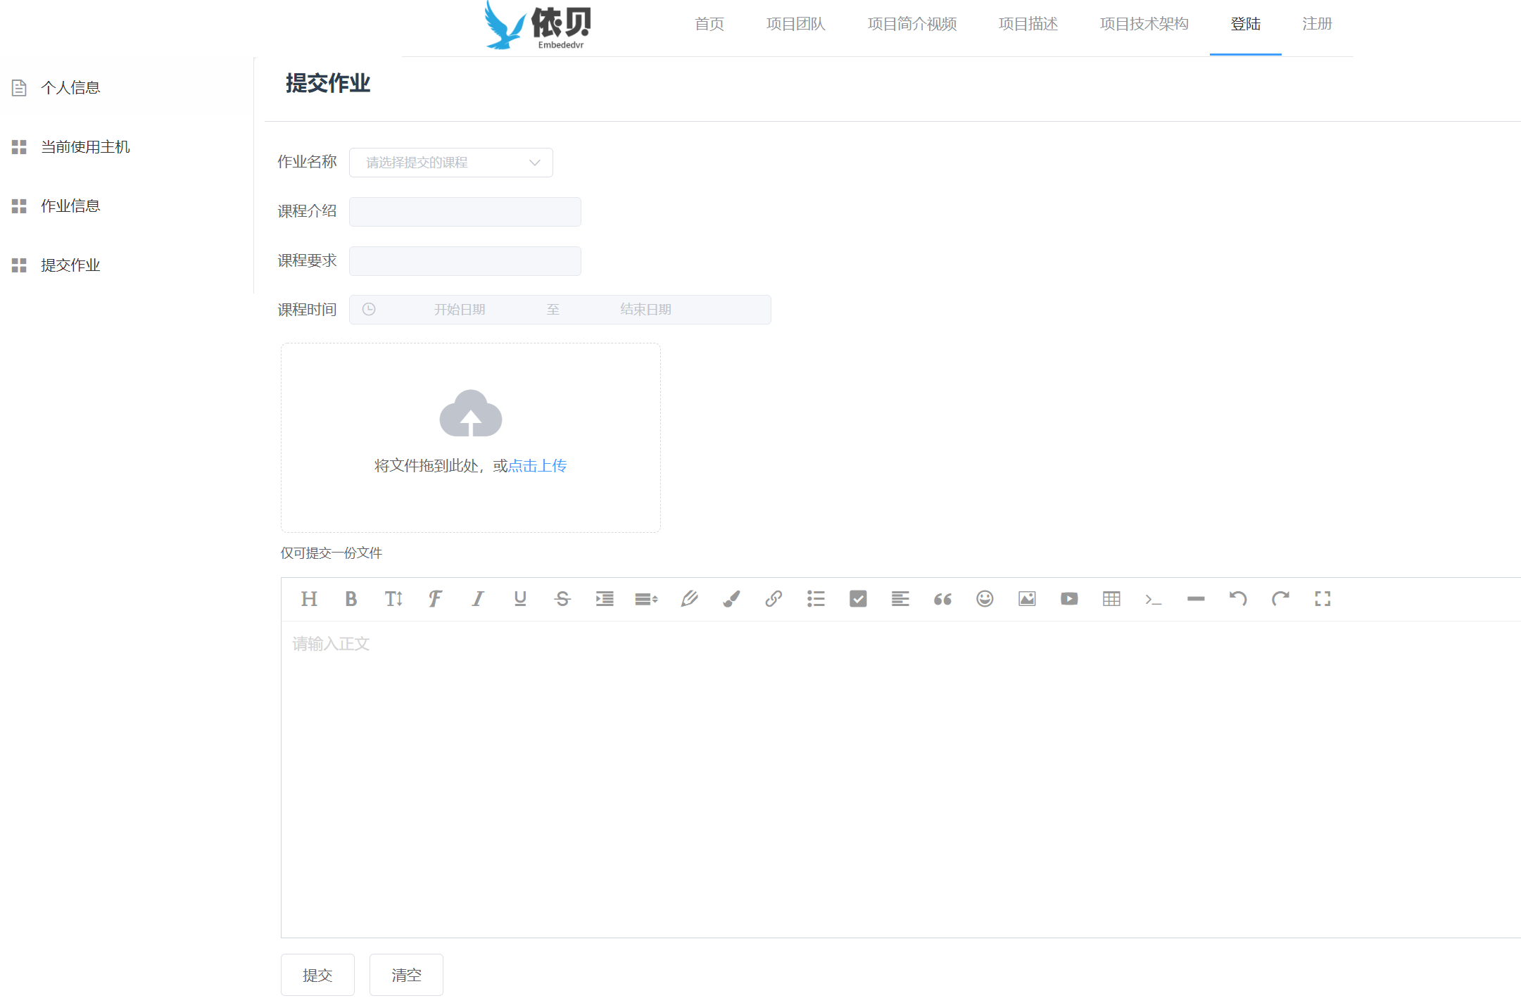Click the 点击上传 upload link

click(x=537, y=466)
